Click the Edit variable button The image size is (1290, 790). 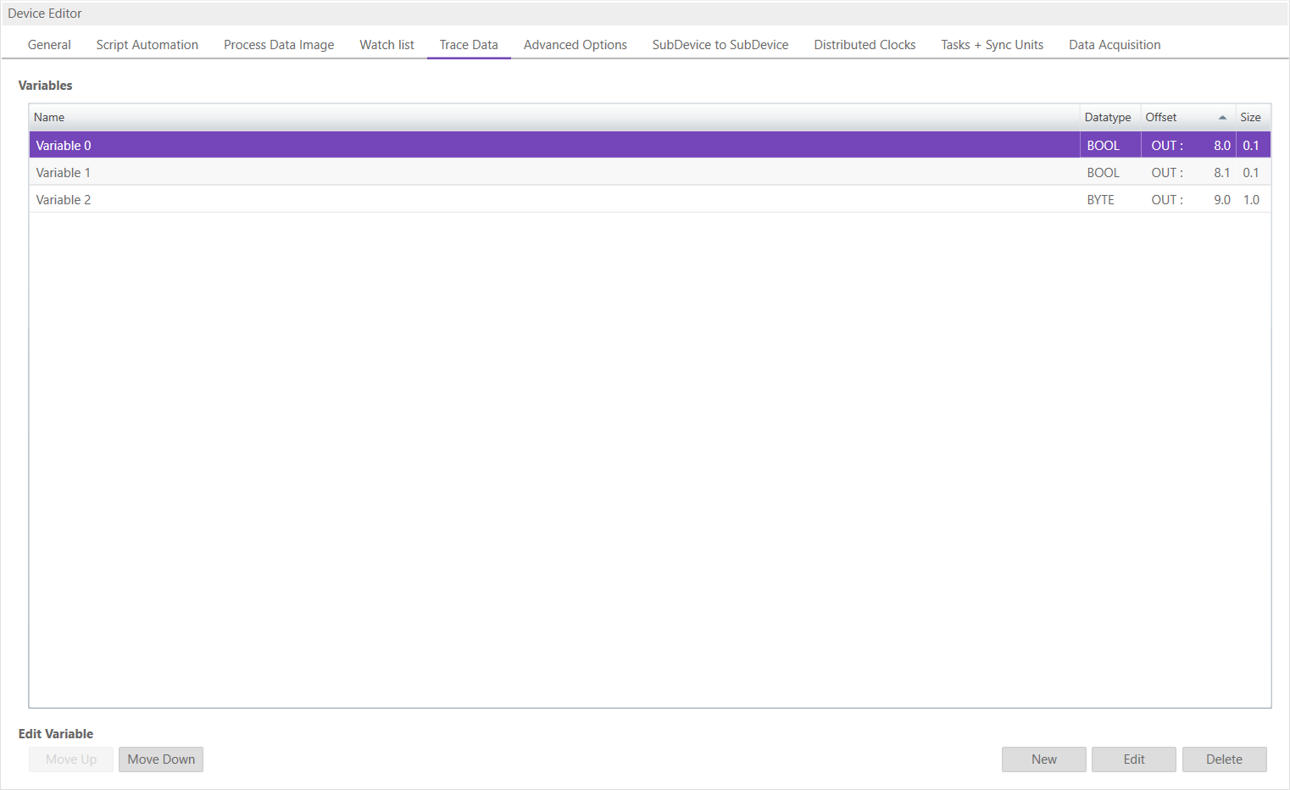(x=1133, y=759)
